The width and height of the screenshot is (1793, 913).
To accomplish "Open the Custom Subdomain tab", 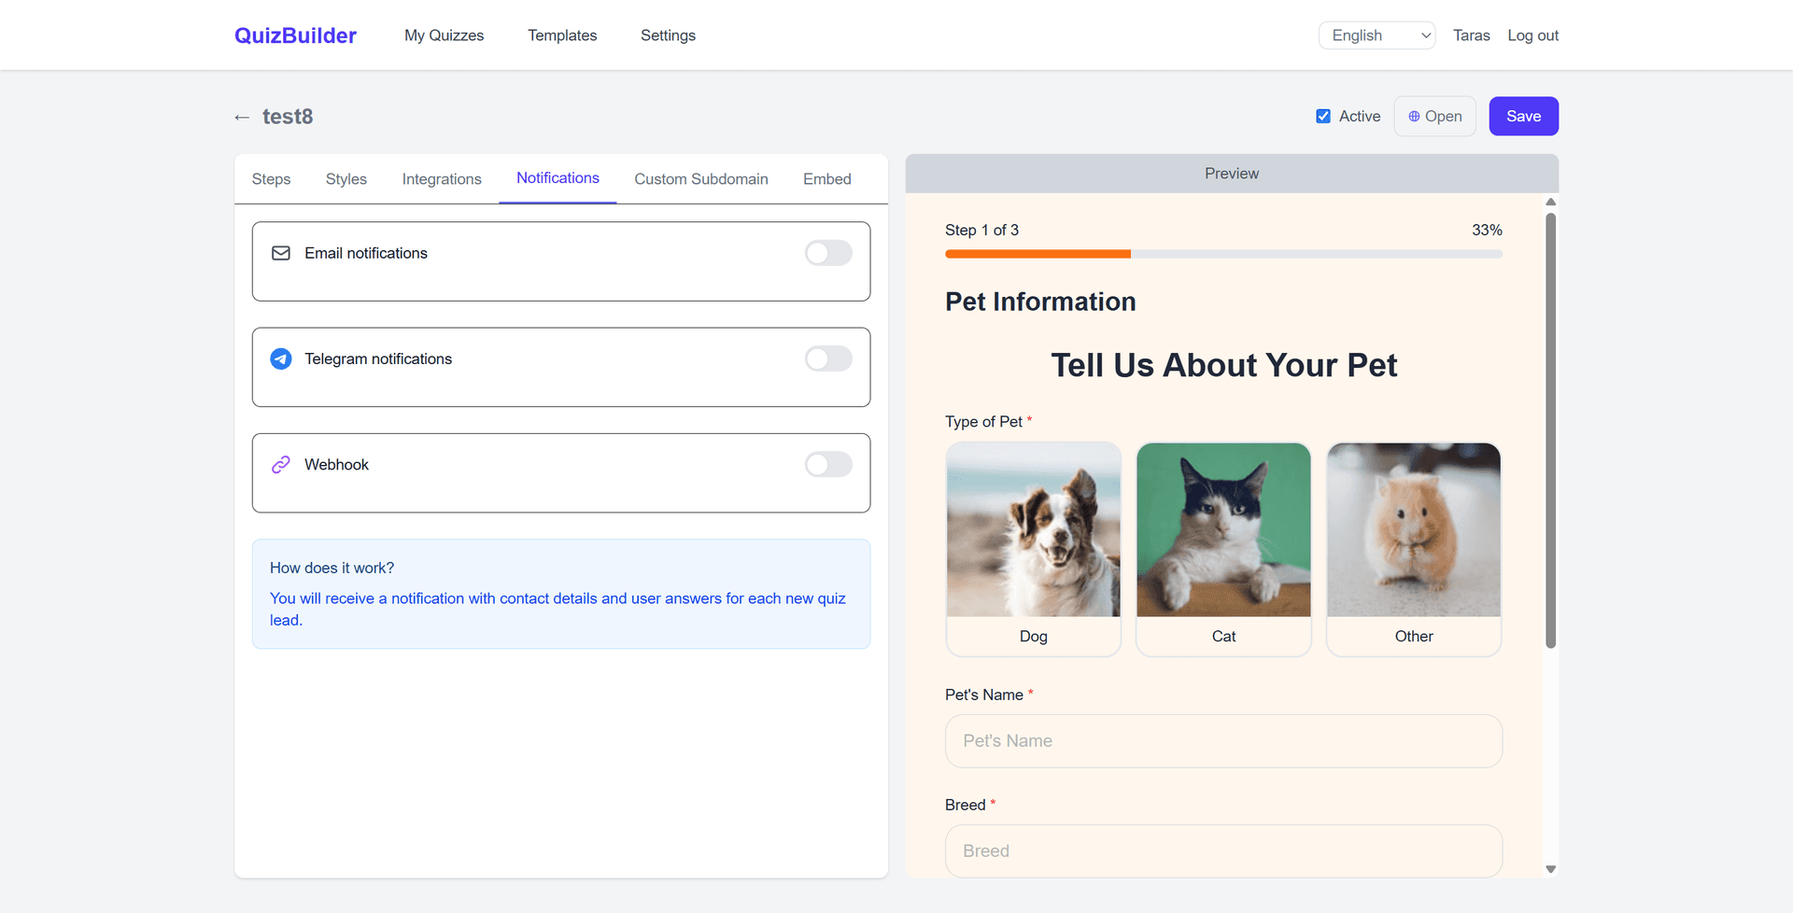I will point(700,178).
